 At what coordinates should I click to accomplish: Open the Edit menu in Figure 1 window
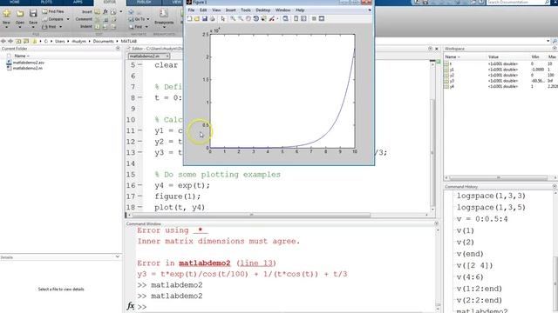point(203,10)
